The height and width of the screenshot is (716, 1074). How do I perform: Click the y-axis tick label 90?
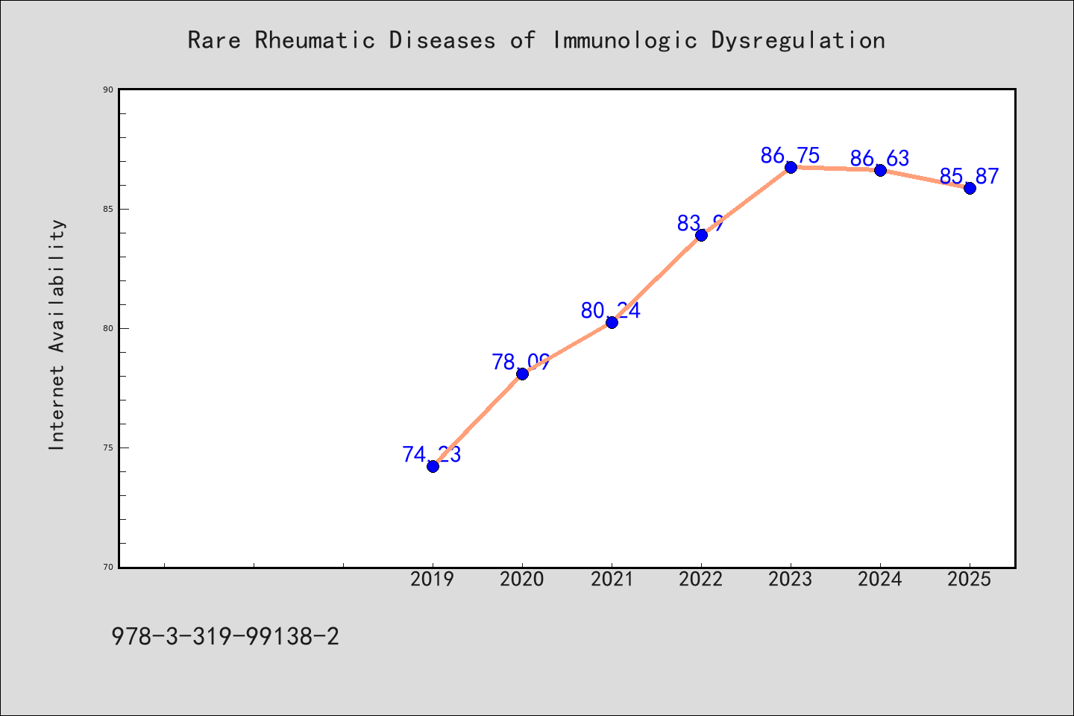(108, 89)
